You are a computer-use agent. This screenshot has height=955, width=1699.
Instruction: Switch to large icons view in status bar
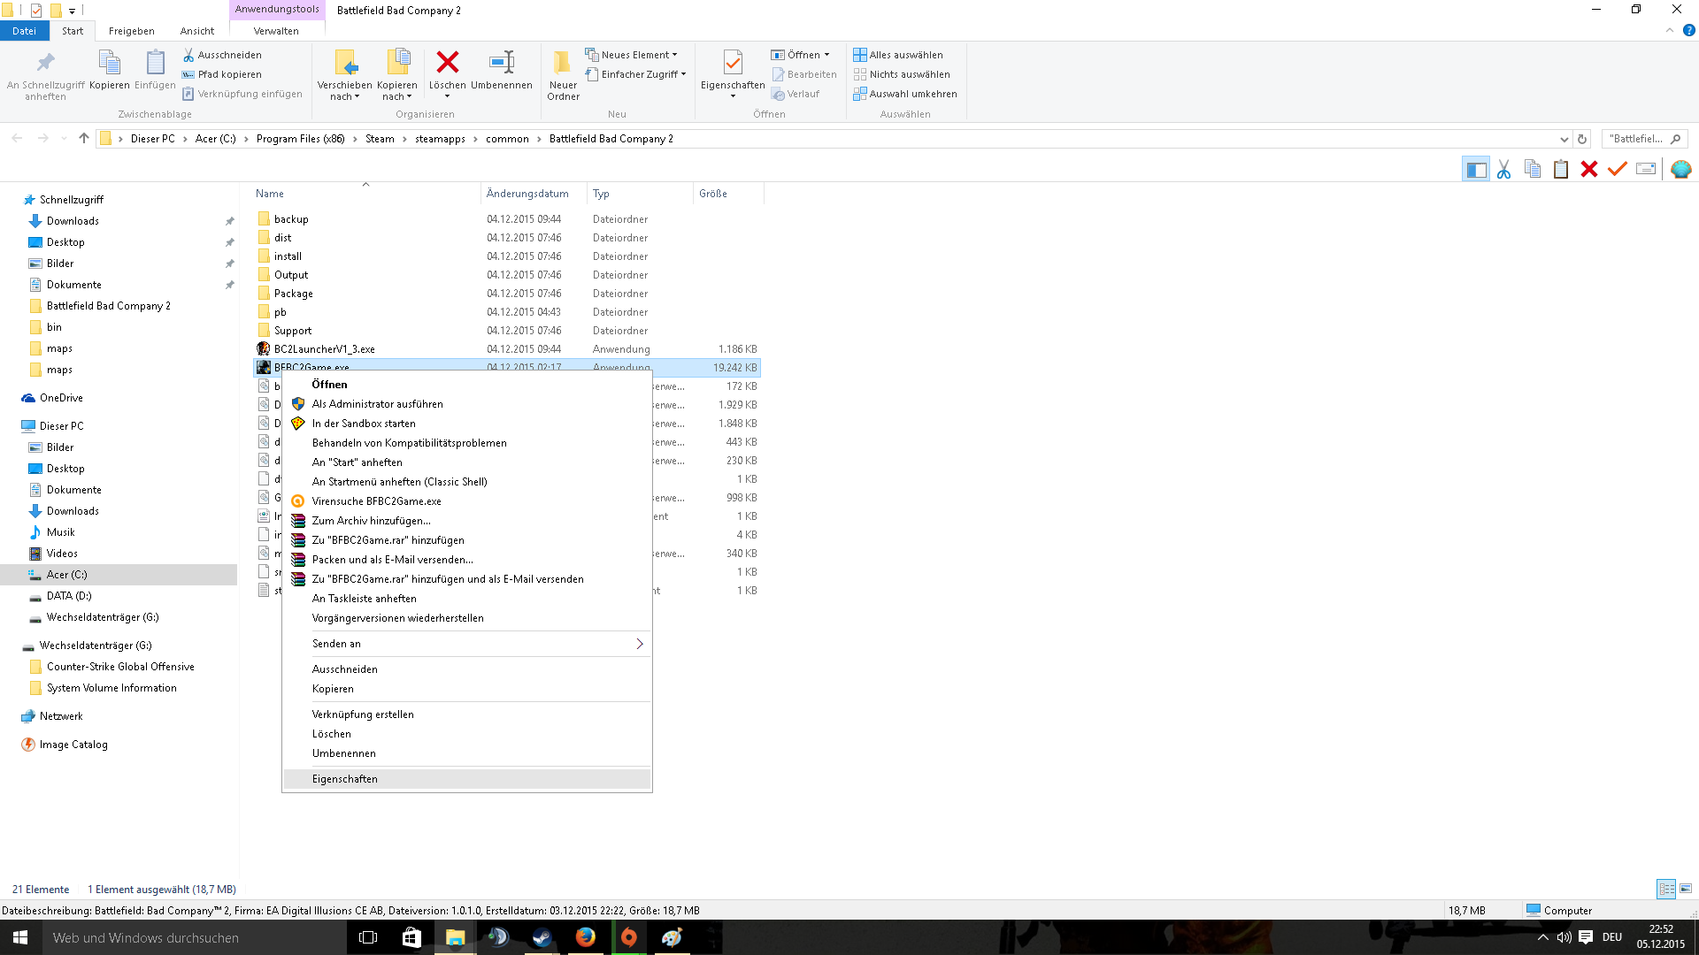(1686, 889)
